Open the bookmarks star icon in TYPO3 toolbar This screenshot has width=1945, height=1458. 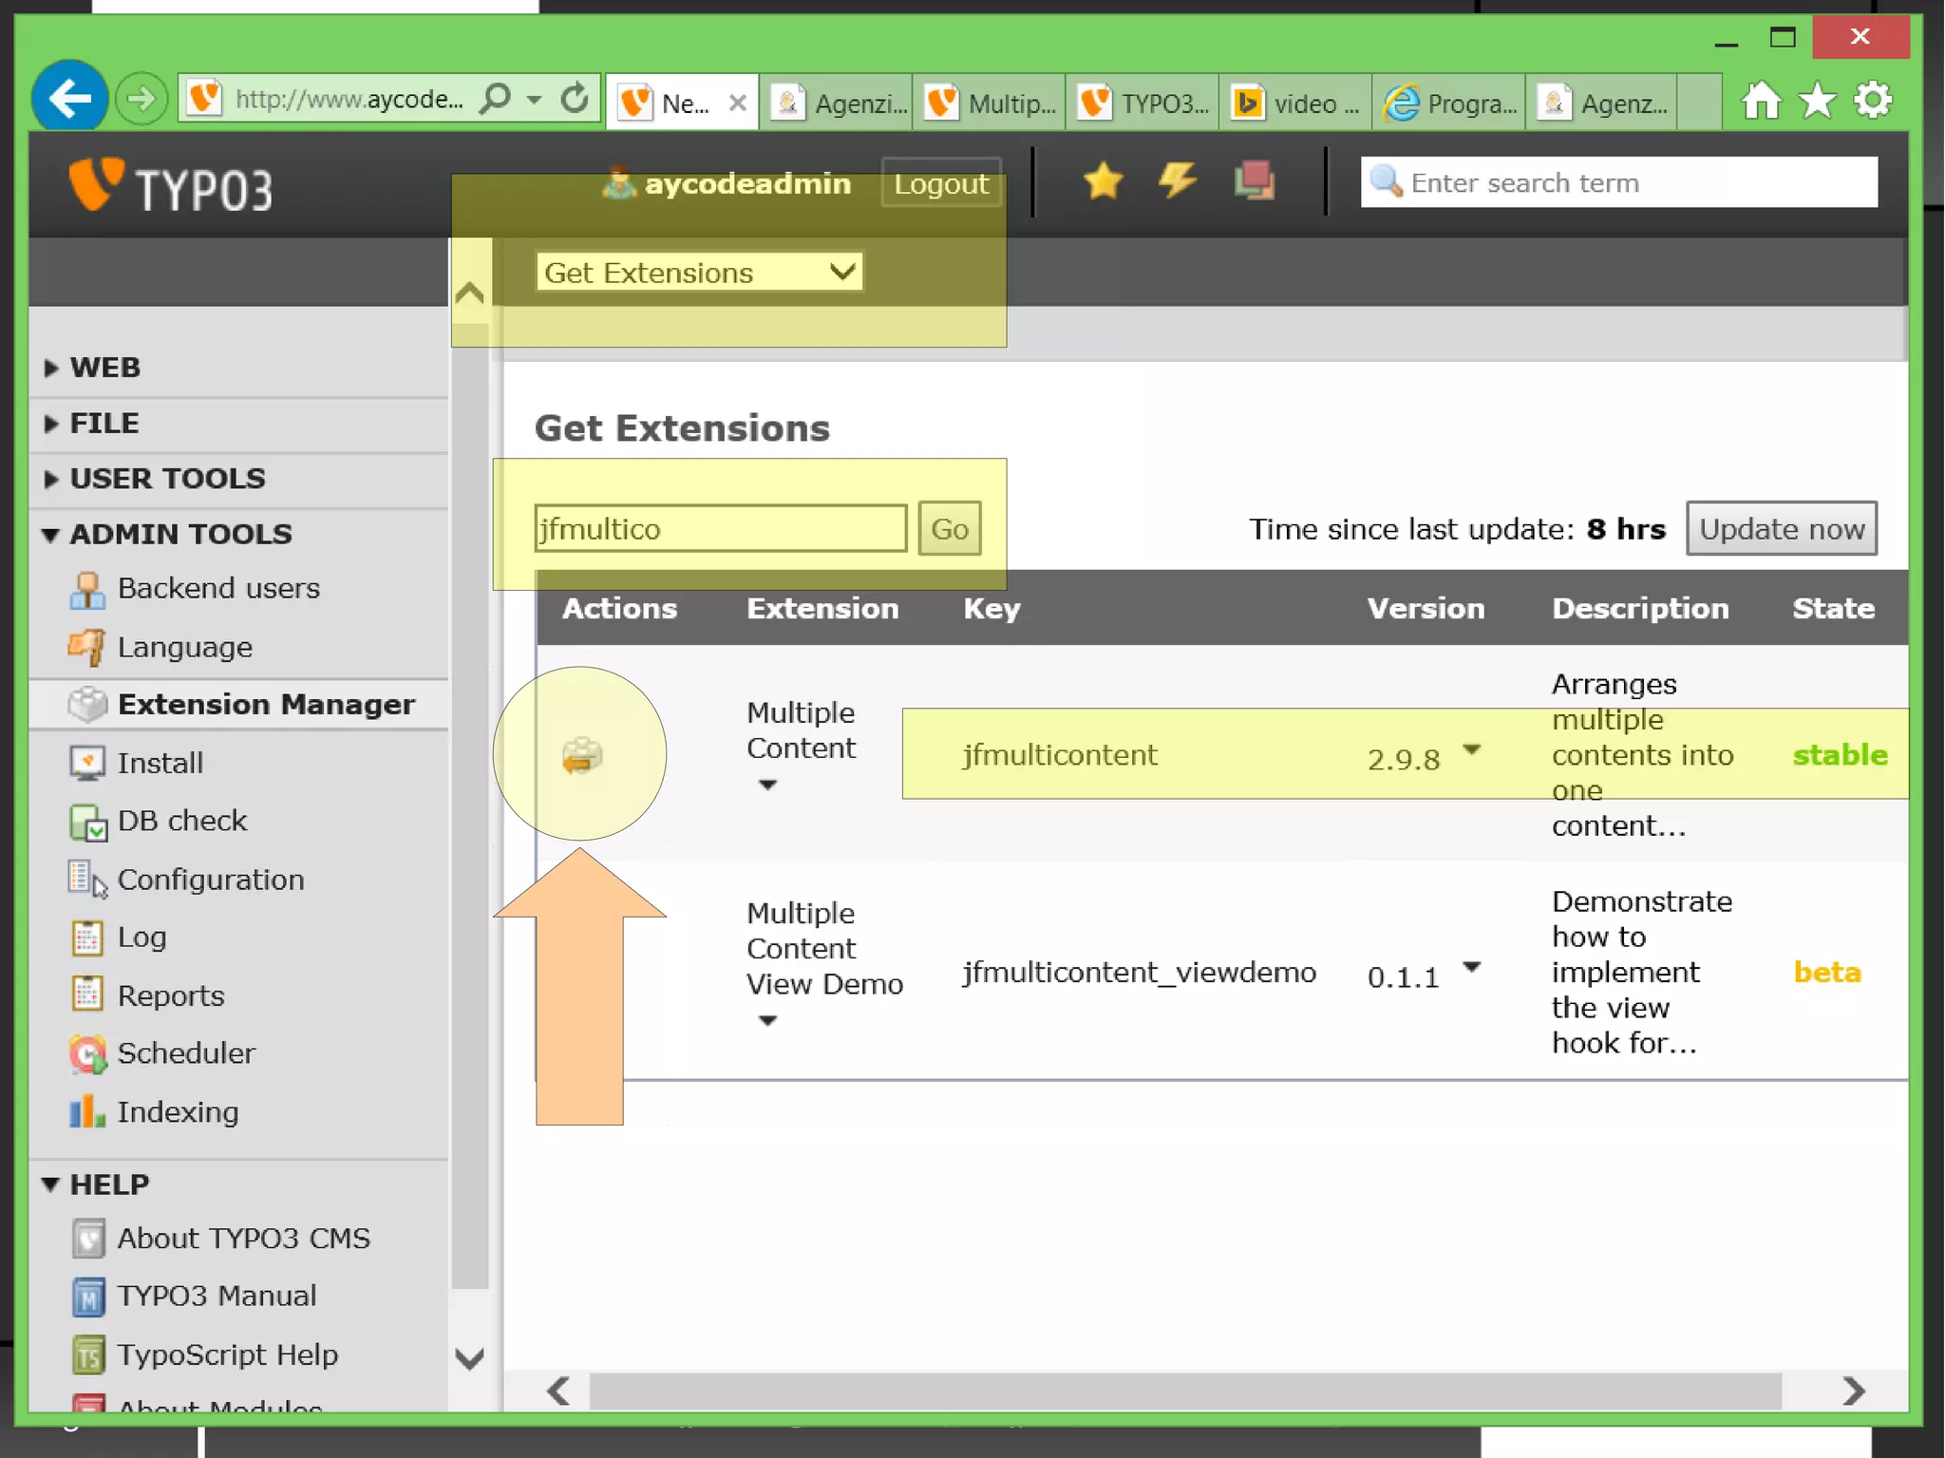1103,180
